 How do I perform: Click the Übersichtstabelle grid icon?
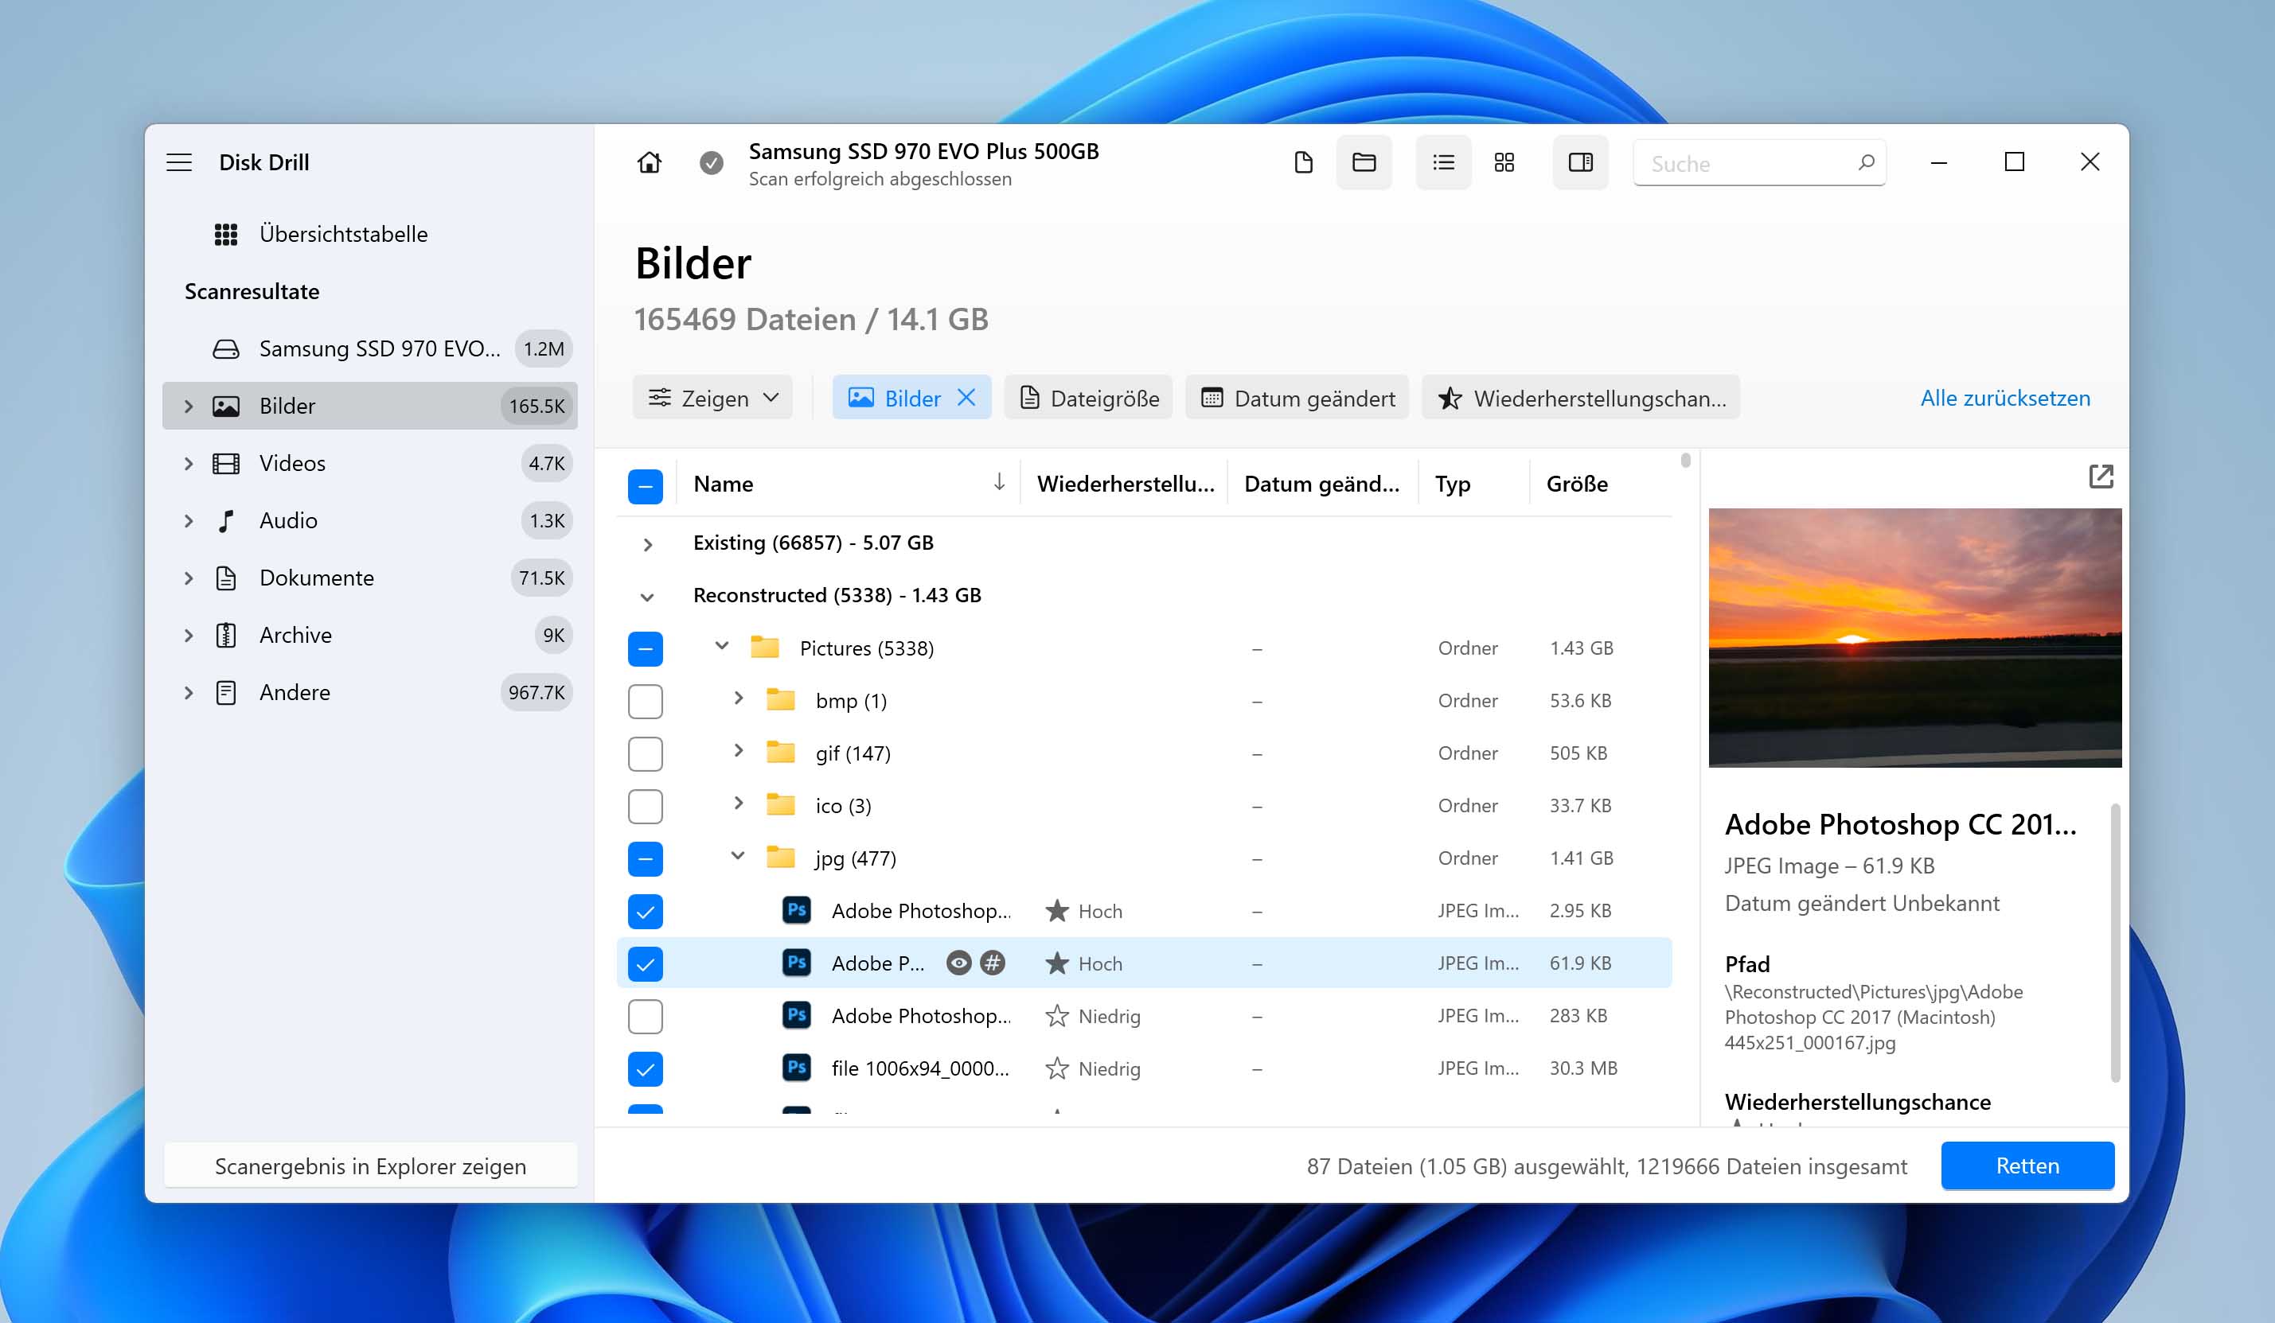(x=226, y=235)
